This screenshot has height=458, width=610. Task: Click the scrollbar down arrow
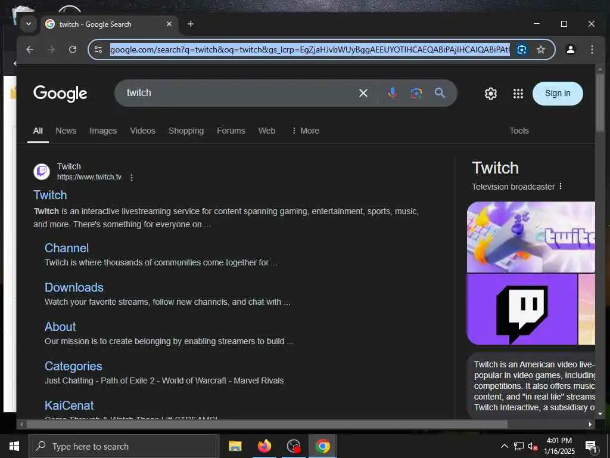599,414
